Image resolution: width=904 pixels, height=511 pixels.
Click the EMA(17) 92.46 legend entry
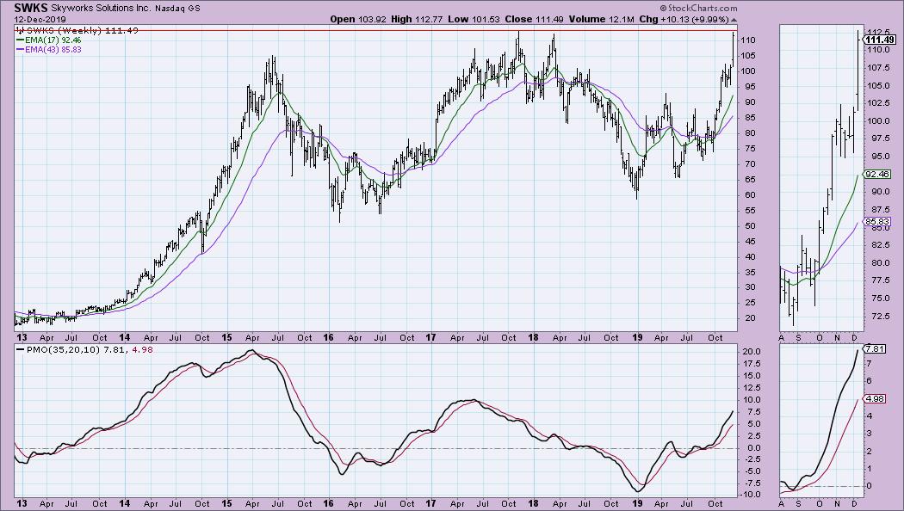49,40
